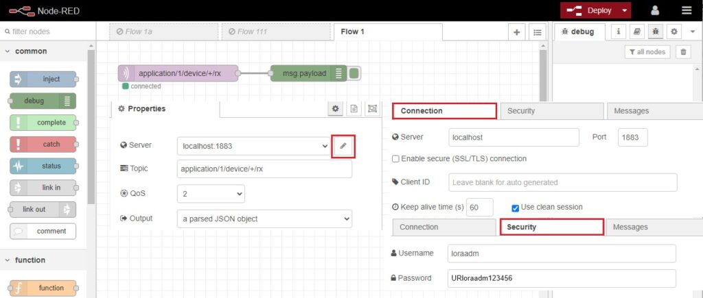Select the inject node in palette
This screenshot has width=703, height=298.
(43, 79)
